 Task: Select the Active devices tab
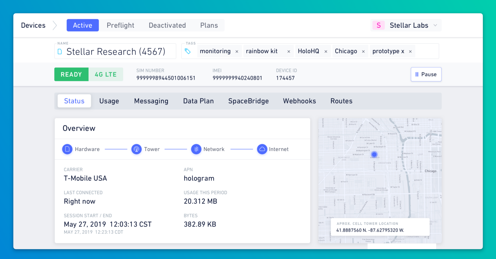(82, 25)
